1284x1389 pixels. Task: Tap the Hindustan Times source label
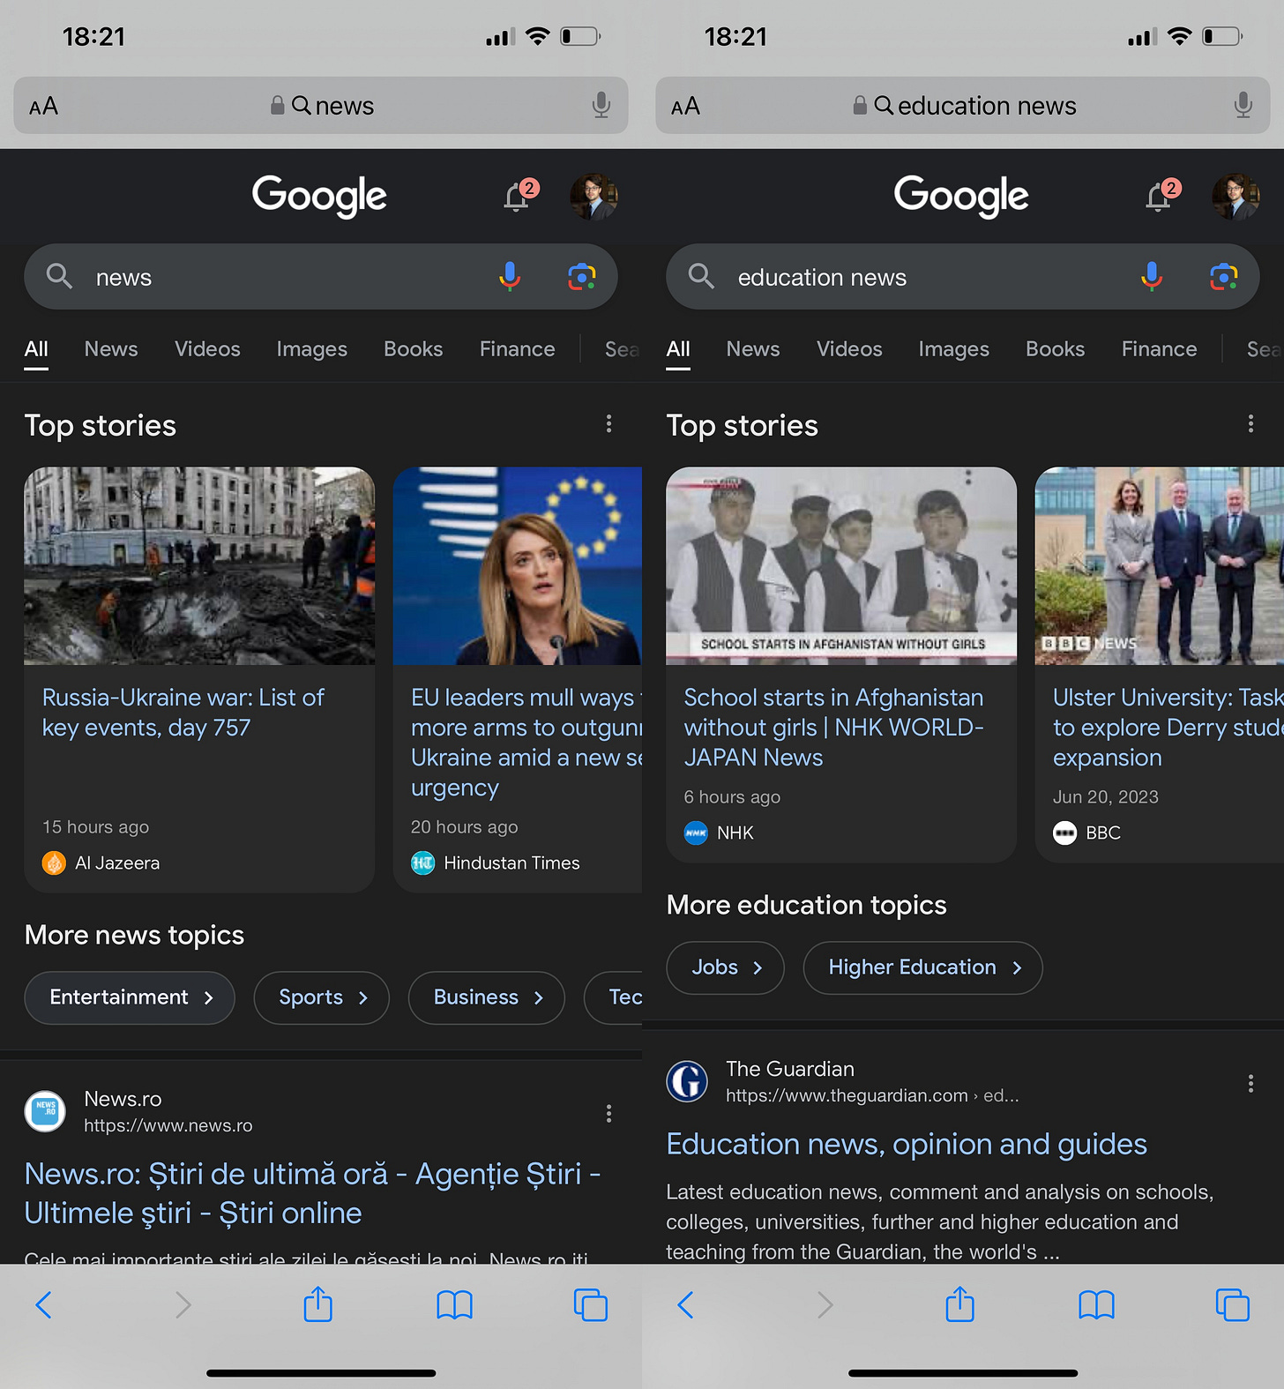(511, 863)
